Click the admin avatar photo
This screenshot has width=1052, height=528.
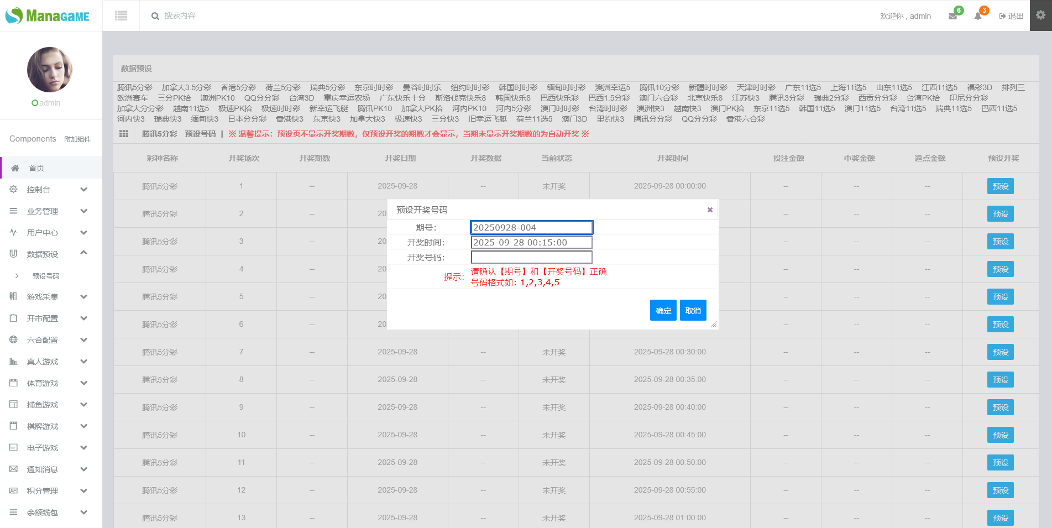pyautogui.click(x=50, y=70)
